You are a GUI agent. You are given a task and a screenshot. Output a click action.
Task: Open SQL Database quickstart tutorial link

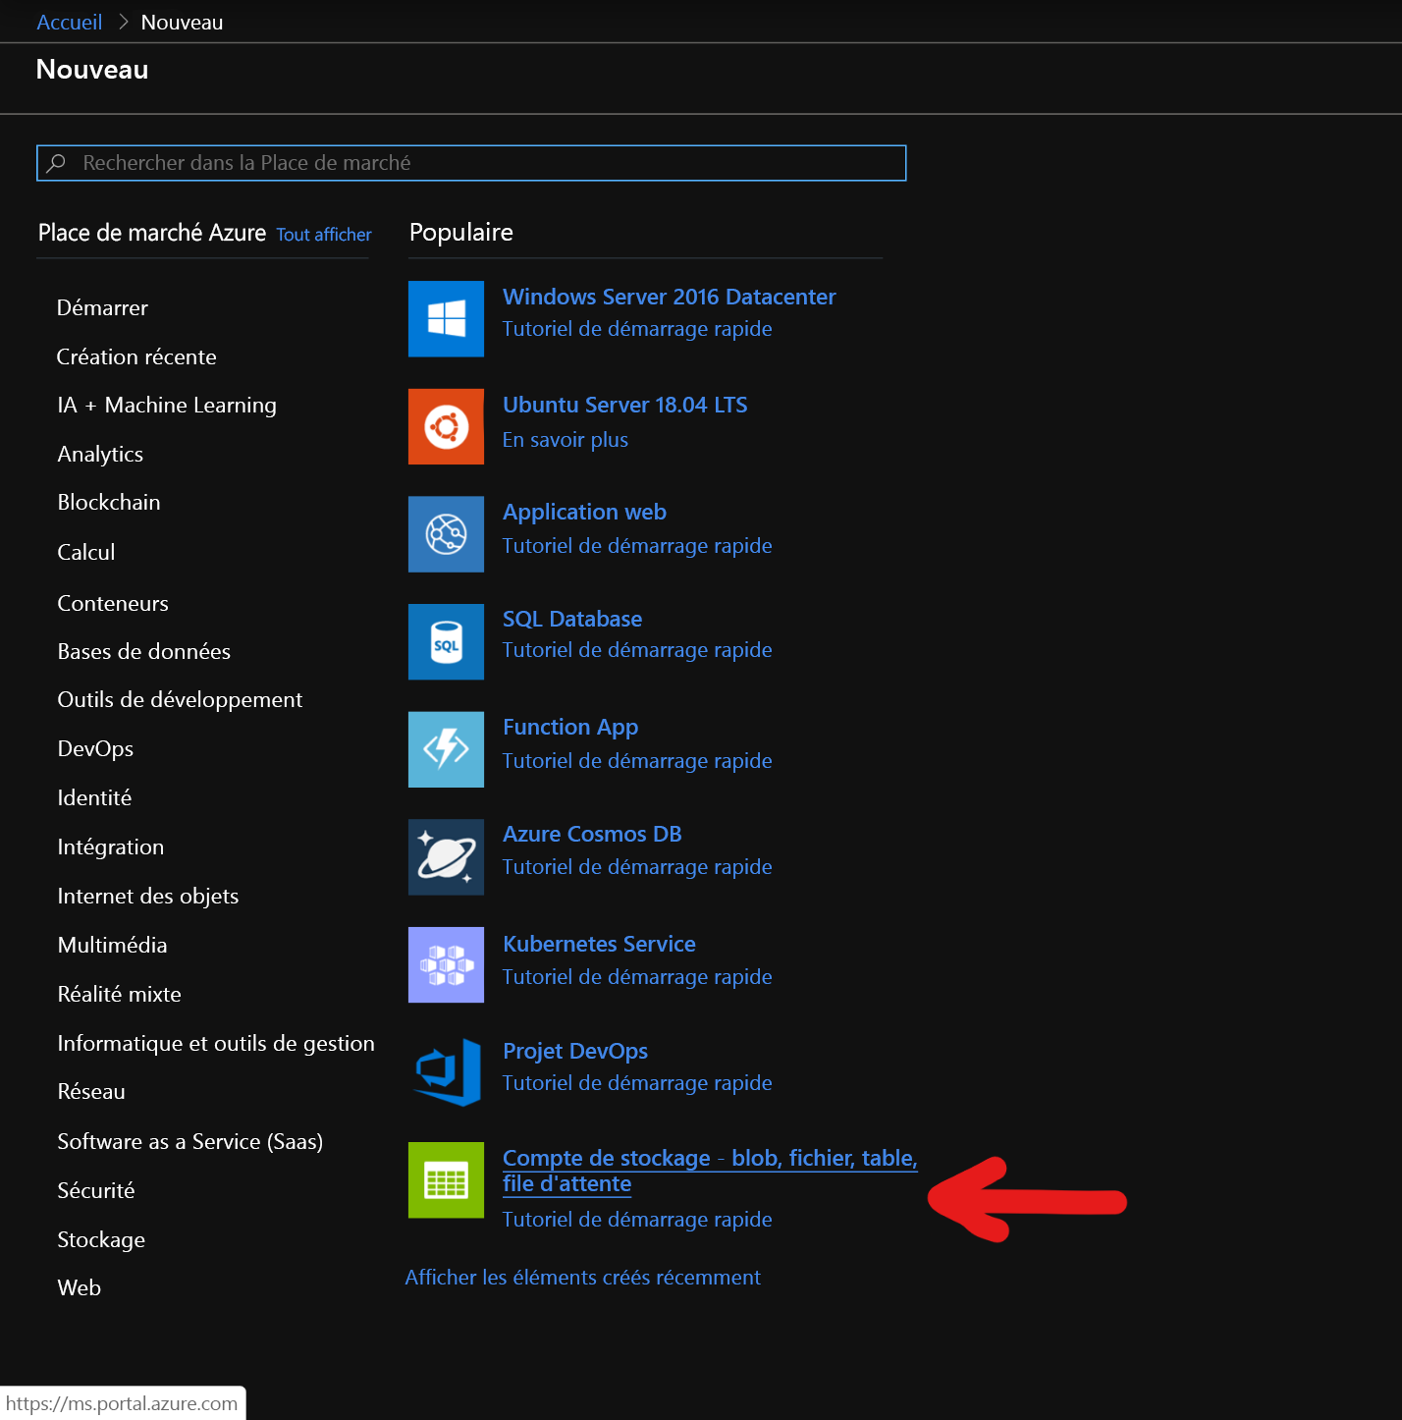(x=637, y=650)
